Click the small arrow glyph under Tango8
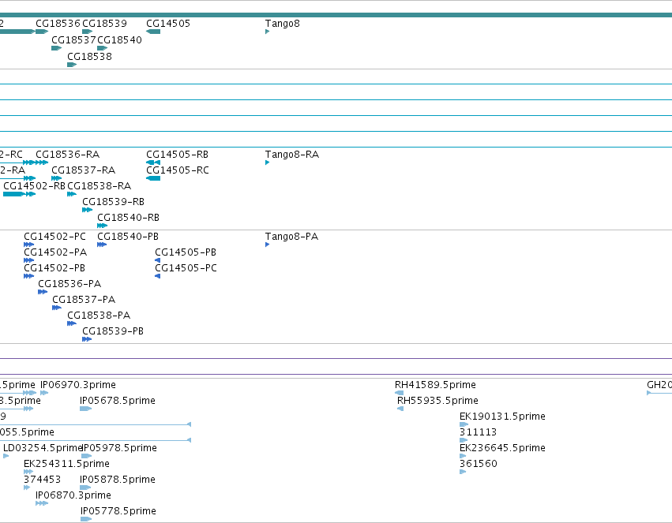This screenshot has width=672, height=523. (x=267, y=32)
